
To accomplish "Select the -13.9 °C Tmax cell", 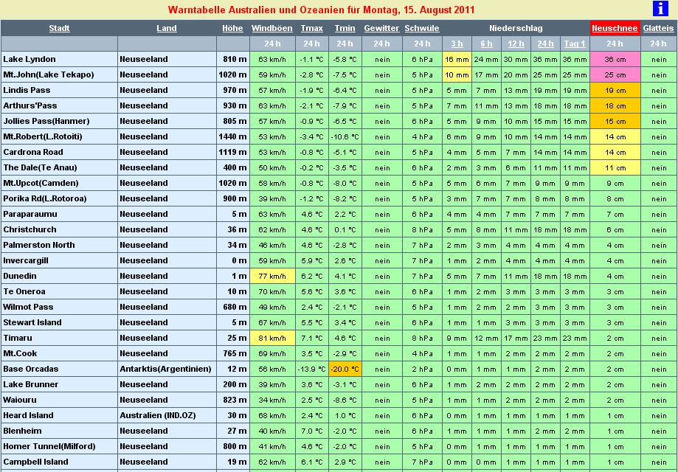I will pyautogui.click(x=312, y=369).
